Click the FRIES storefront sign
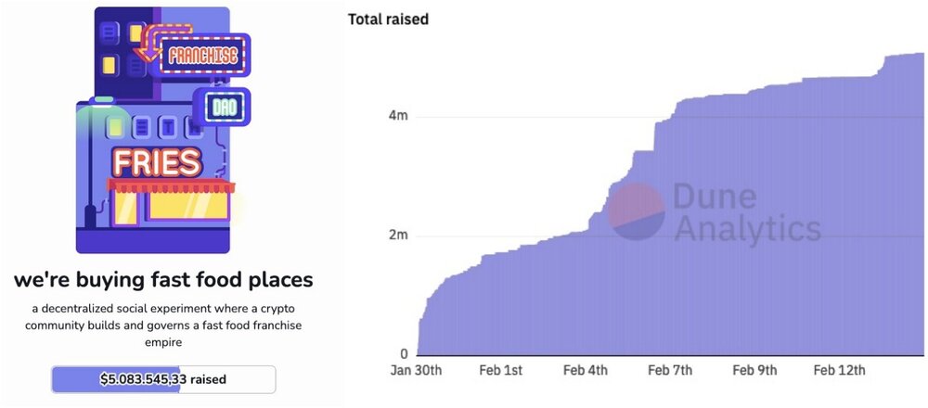The image size is (928, 408). pos(157,162)
